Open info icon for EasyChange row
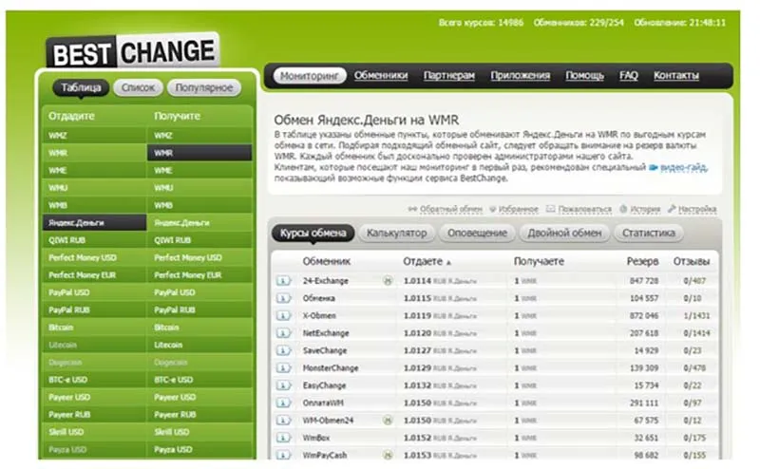This screenshot has height=469, width=760. (x=283, y=385)
